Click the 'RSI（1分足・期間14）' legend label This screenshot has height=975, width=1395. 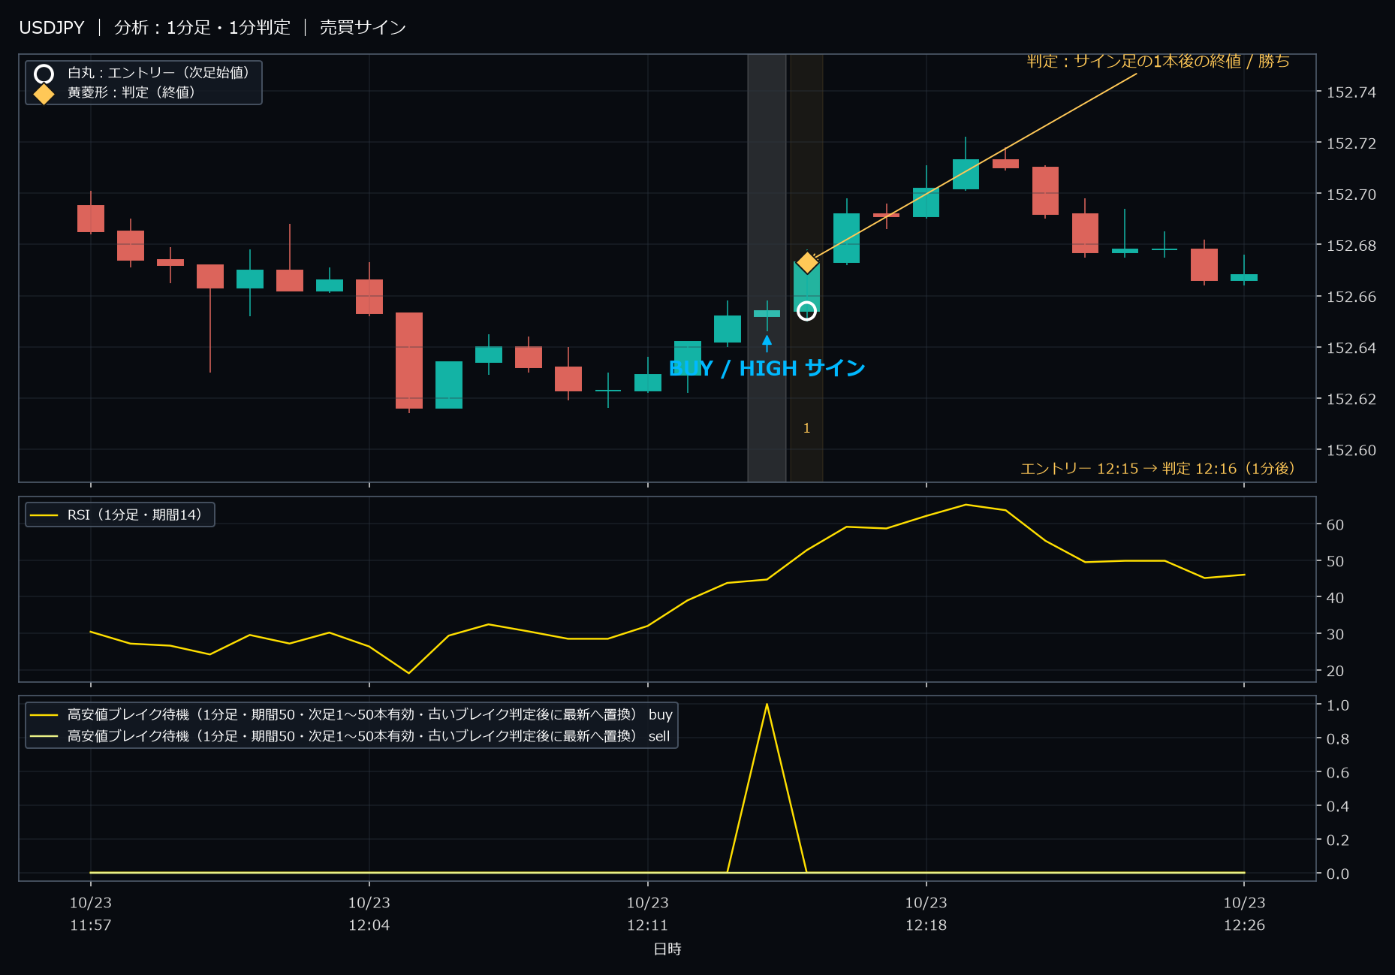click(x=135, y=515)
